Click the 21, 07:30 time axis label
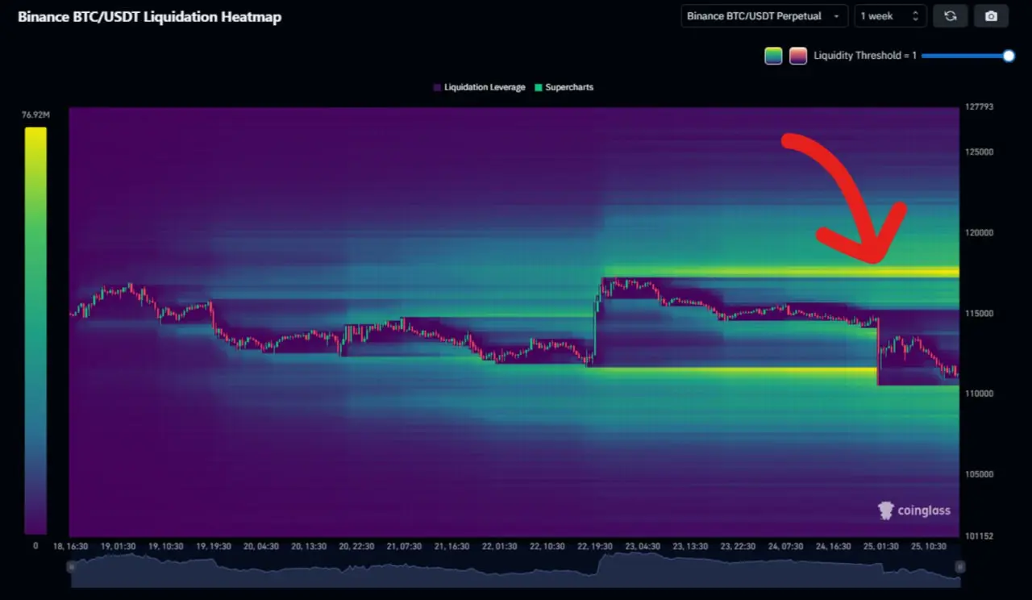This screenshot has width=1032, height=600. click(403, 546)
